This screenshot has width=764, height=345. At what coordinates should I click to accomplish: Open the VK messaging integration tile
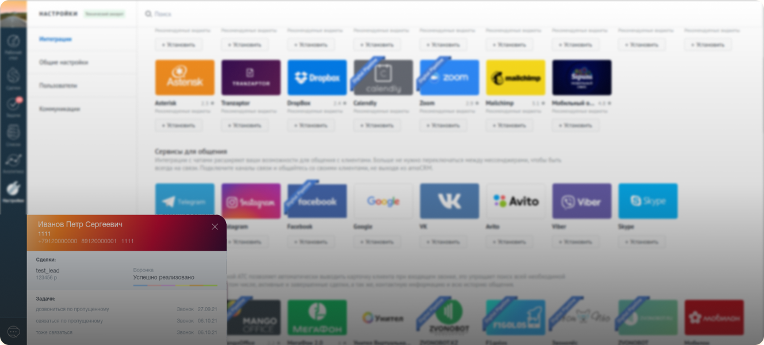point(449,201)
